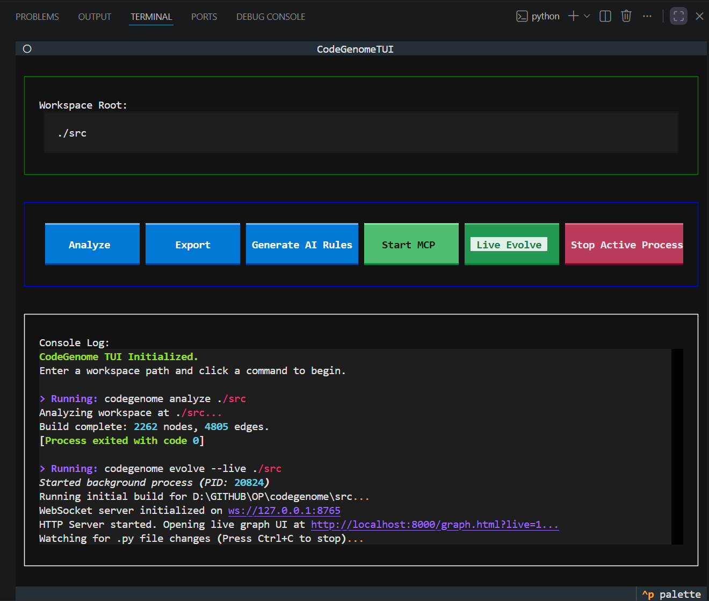Click the 'codegenome analyze ./src' command line
709x601 pixels.
pos(143,398)
